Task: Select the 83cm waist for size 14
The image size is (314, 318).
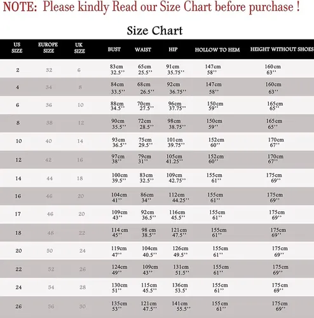Action: coord(146,176)
